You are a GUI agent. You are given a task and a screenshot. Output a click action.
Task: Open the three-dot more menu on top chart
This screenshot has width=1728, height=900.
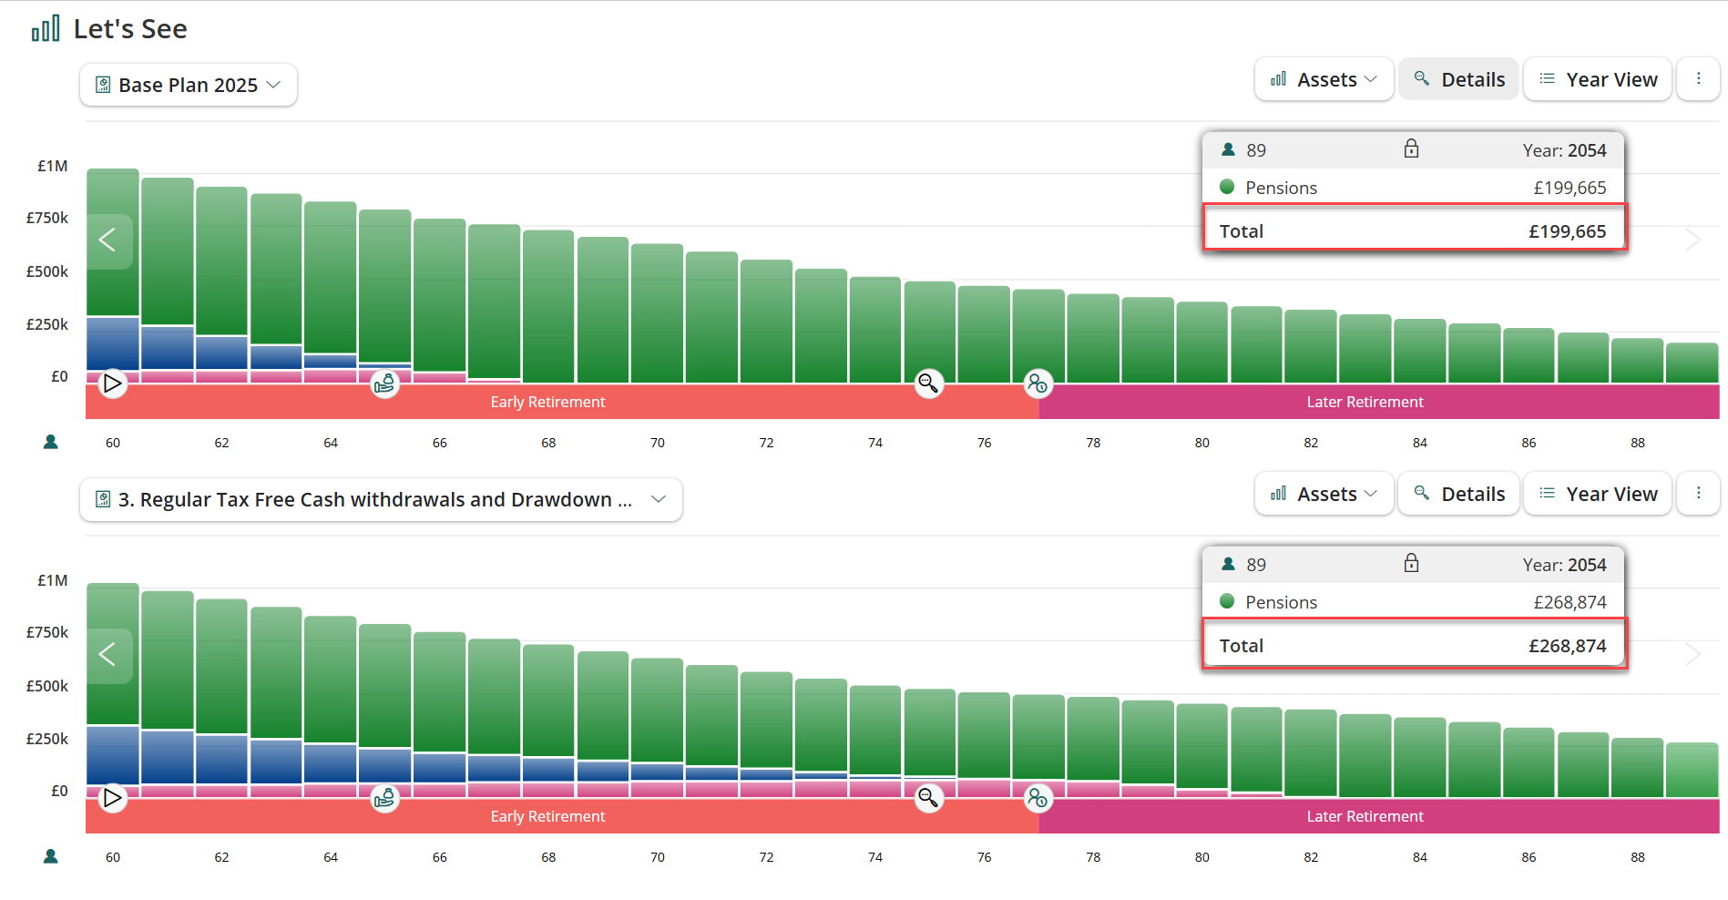tap(1698, 79)
